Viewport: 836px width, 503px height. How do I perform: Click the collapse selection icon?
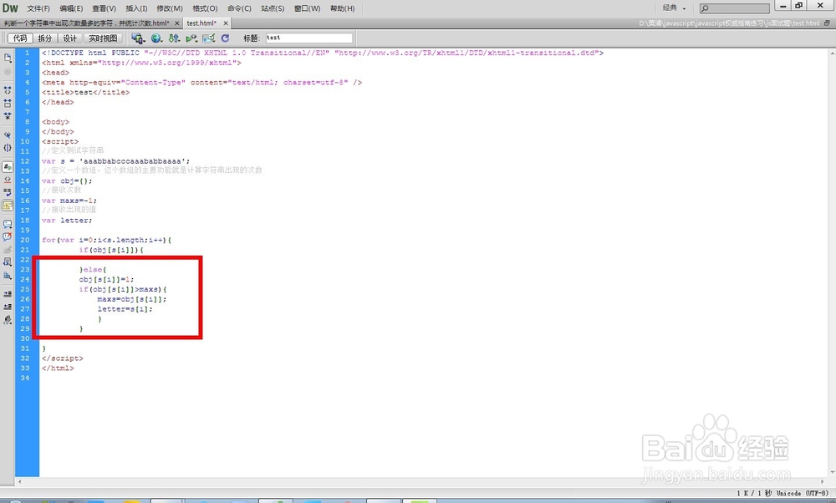8,103
